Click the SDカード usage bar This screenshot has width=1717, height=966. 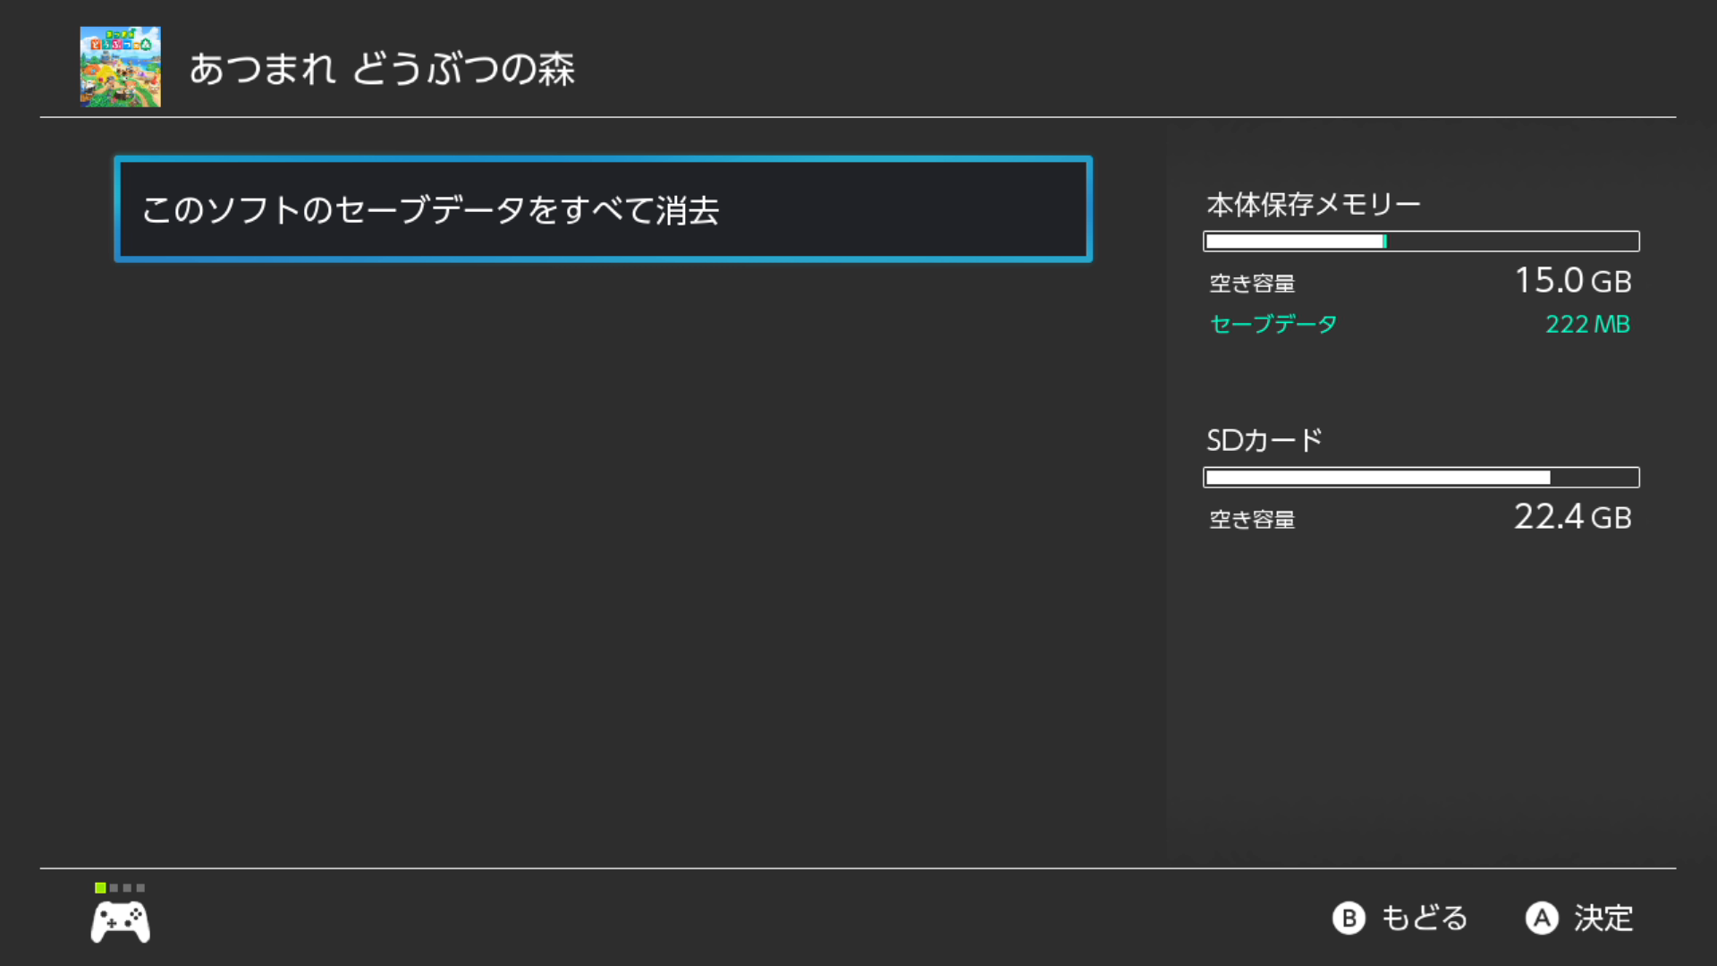point(1421,478)
